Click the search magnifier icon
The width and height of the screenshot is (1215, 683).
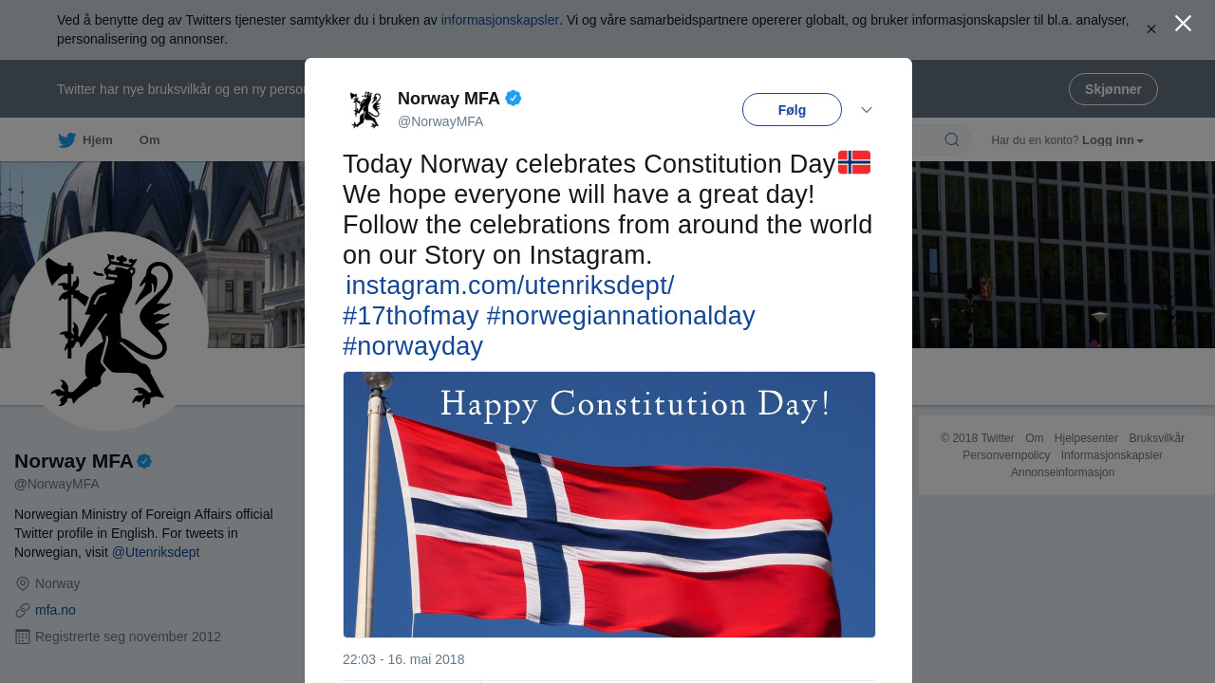pyautogui.click(x=951, y=140)
